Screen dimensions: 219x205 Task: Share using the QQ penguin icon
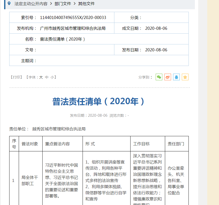[x=176, y=77]
